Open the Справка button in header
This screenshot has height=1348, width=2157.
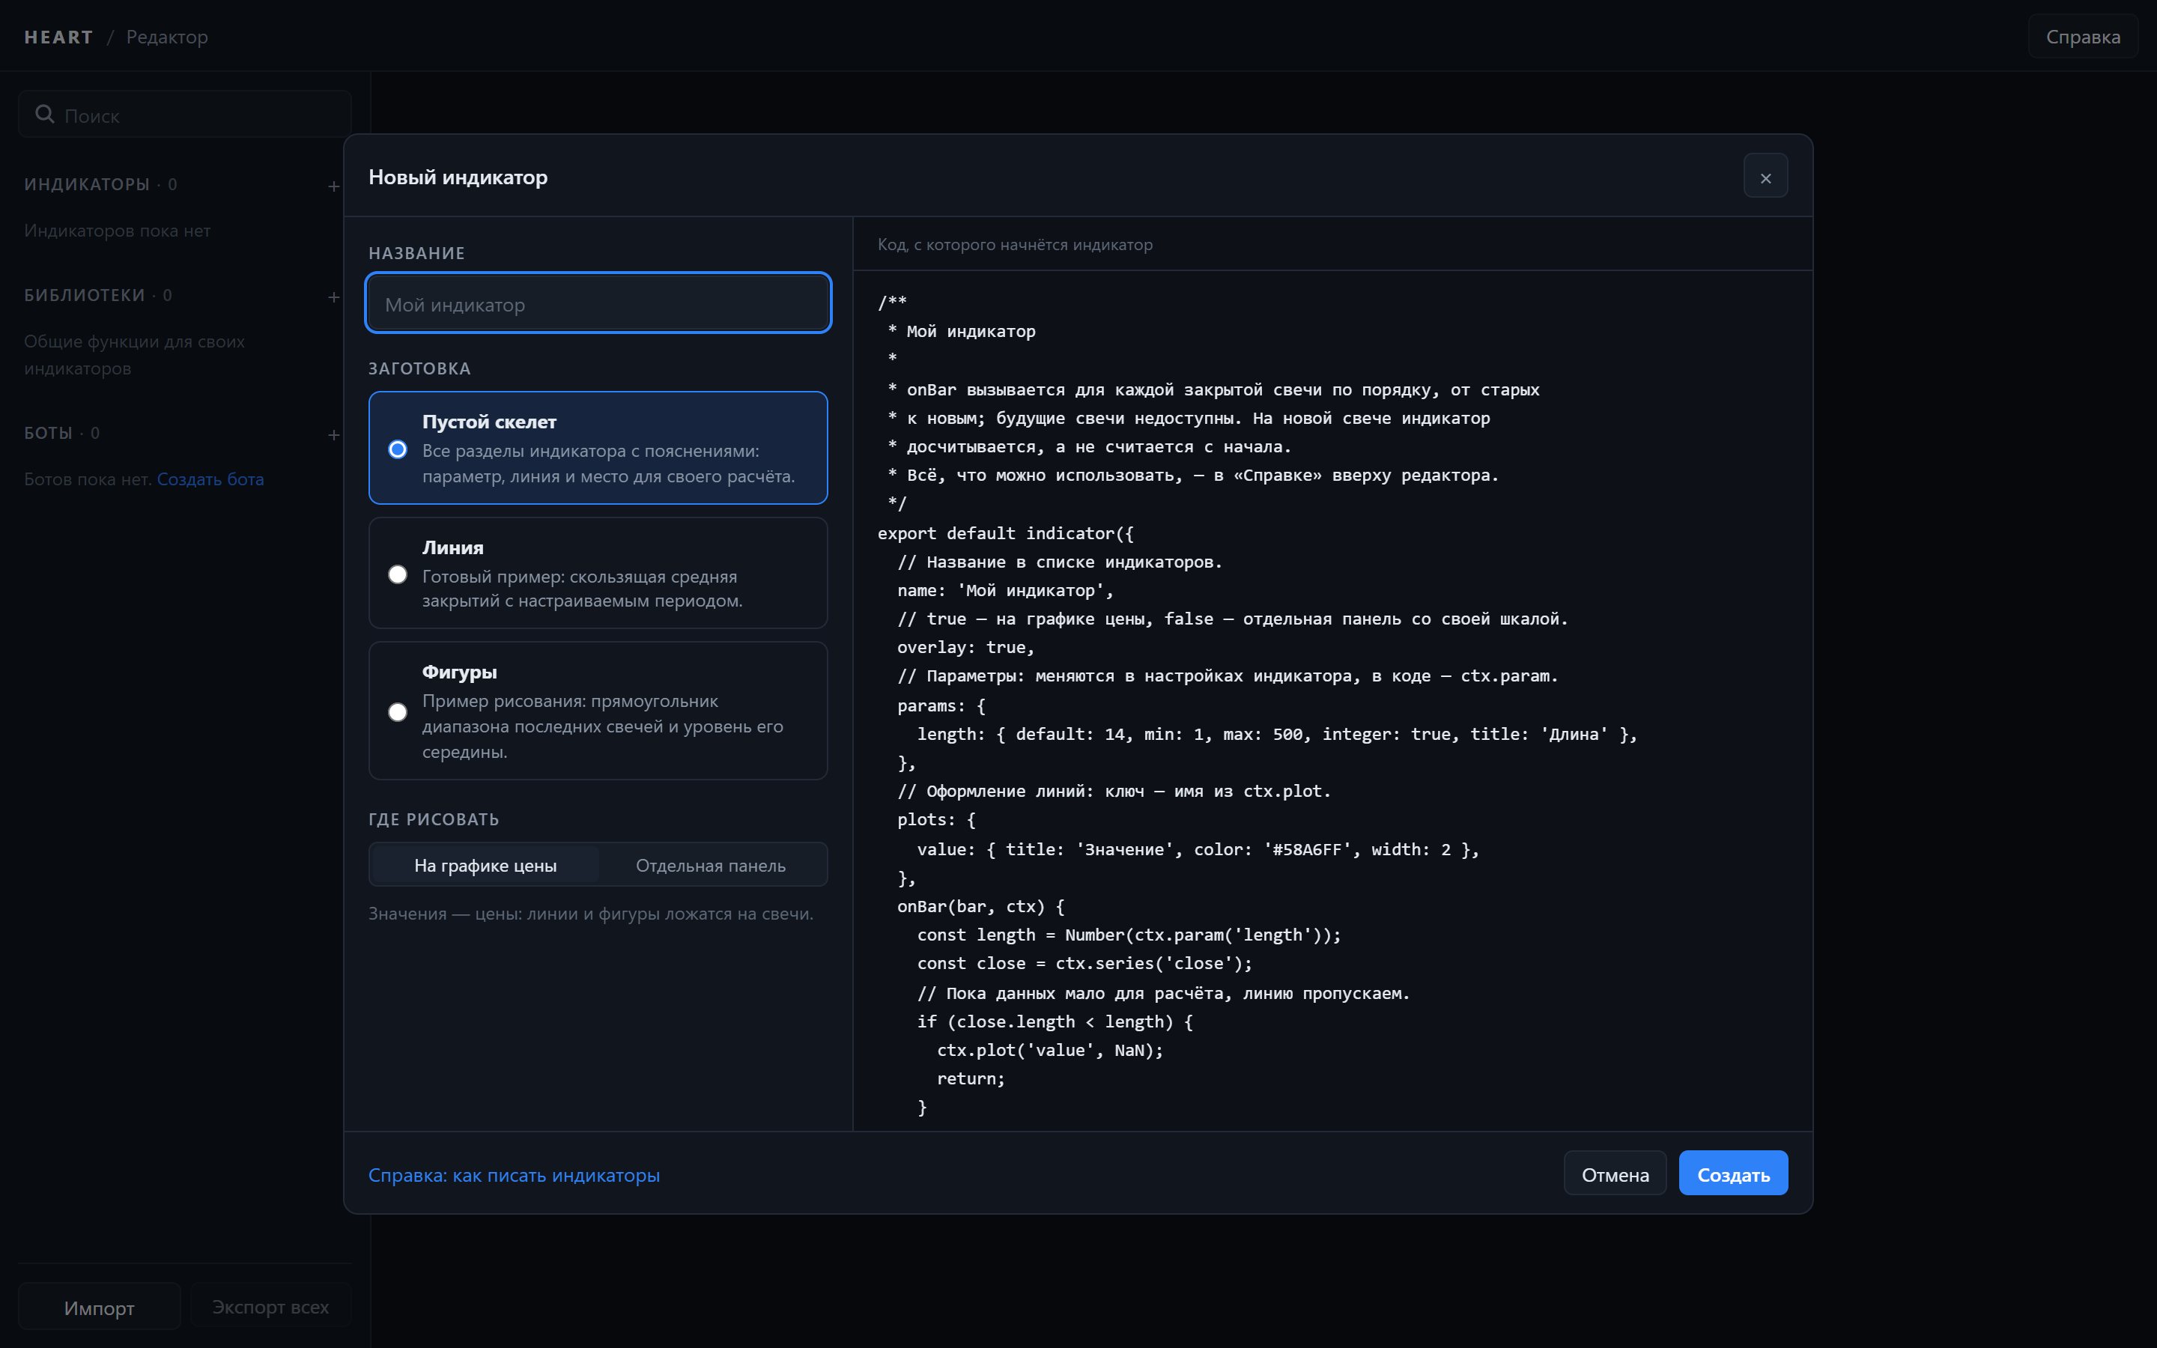pos(2082,37)
